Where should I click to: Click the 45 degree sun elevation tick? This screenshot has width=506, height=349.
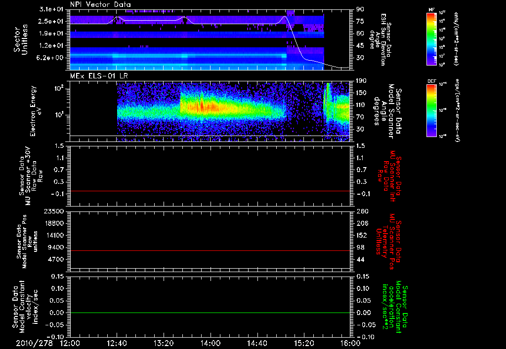360,46
